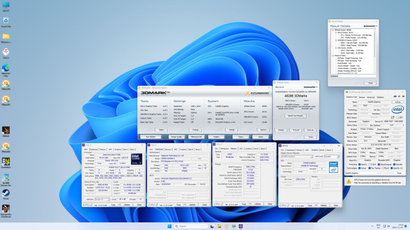This screenshot has height=230, width=410.
Task: Click the Comment field in Result Details
Action: pyautogui.click(x=357, y=76)
